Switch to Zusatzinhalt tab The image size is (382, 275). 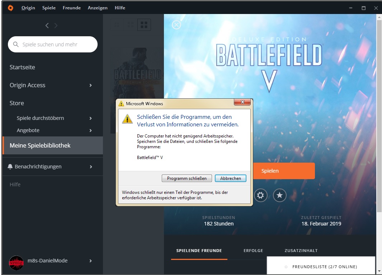coord(301,251)
